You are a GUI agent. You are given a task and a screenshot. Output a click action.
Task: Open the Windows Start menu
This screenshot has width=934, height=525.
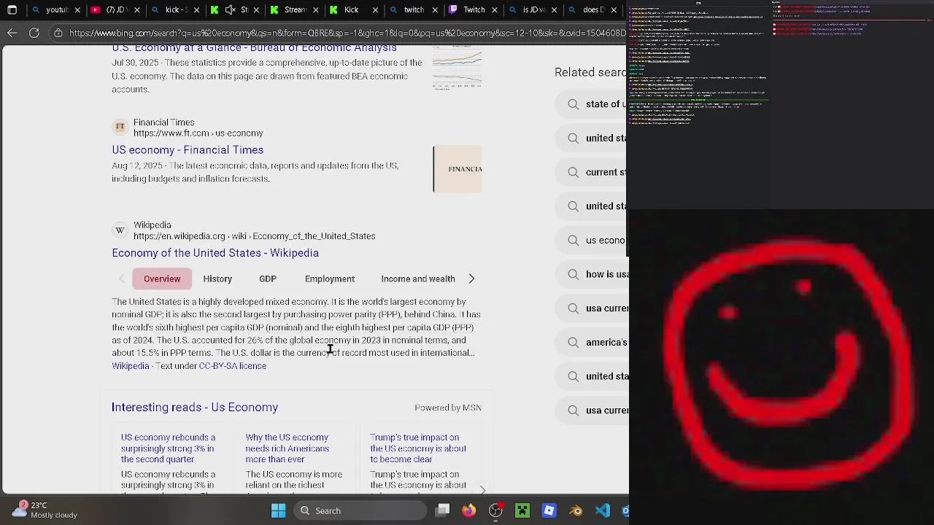click(x=278, y=510)
